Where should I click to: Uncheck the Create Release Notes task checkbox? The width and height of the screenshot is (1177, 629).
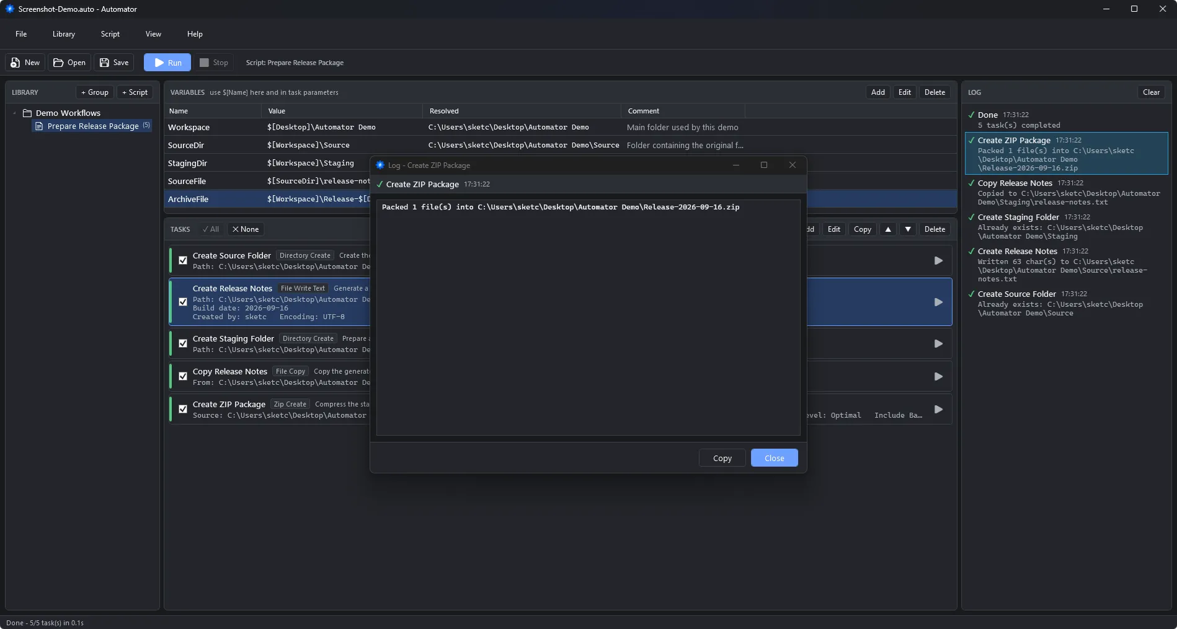pyautogui.click(x=183, y=302)
